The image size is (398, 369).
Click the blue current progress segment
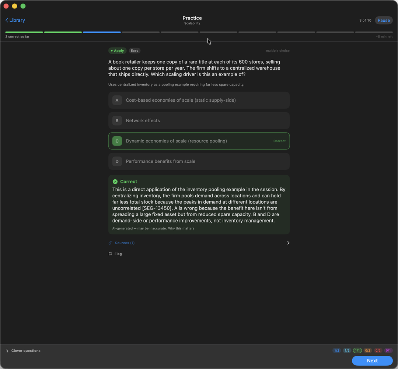(x=102, y=32)
